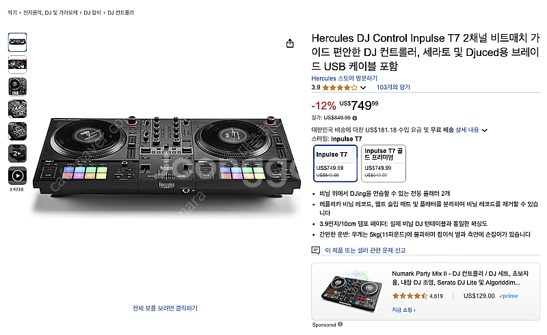The image size is (547, 335).
Task: Click '전체 뷰를 보려면 클릭하기' link
Action: point(165,308)
